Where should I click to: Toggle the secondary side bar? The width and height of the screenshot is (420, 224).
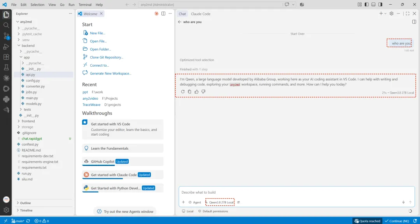[x=380, y=5]
